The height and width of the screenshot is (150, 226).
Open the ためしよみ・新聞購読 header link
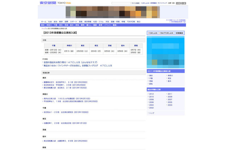click(x=149, y=3)
